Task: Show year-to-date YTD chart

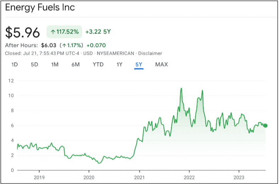Action: [98, 65]
